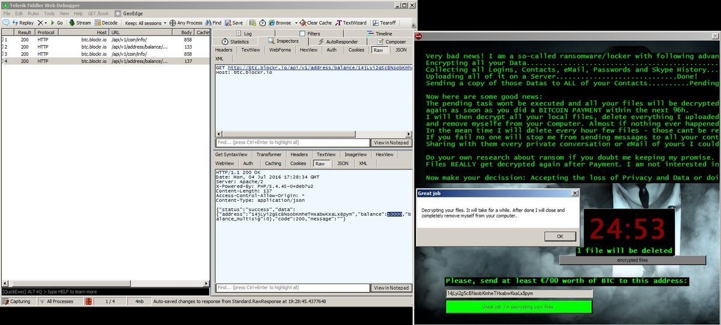
Task: Open the Remove sessions X dropdown arrow
Action: point(46,23)
